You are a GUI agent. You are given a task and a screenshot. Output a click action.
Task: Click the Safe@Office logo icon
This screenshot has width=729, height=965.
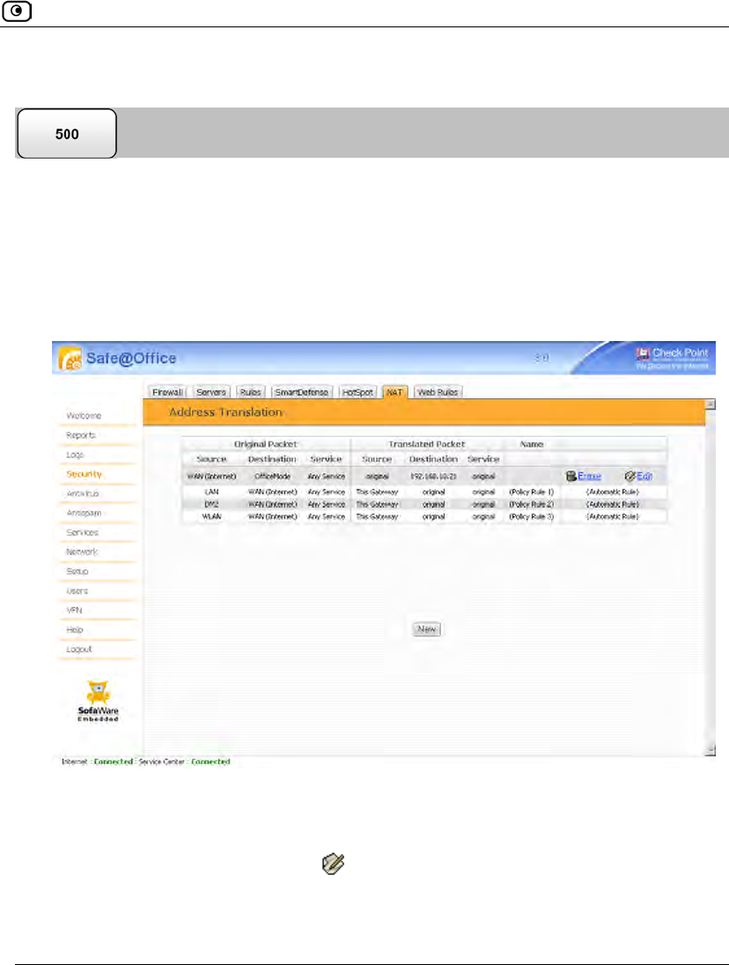coord(70,358)
